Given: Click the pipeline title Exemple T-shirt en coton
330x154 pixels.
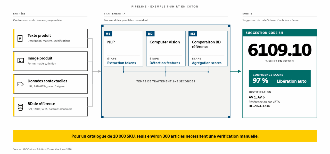Looking at the screenshot, I should point(165,6).
